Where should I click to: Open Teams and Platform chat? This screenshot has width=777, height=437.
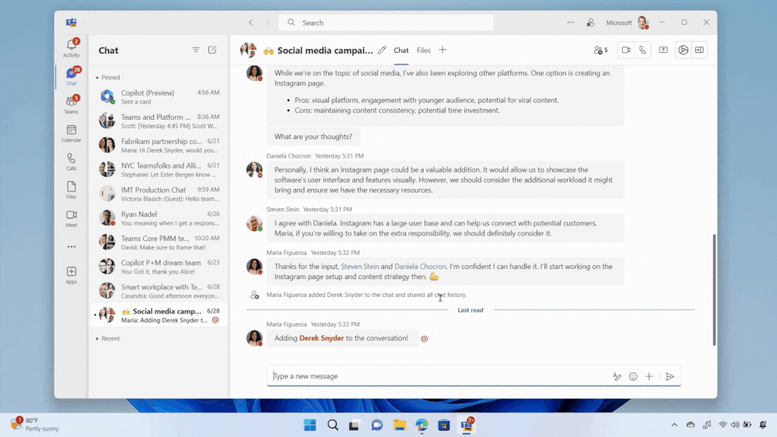[x=159, y=121]
